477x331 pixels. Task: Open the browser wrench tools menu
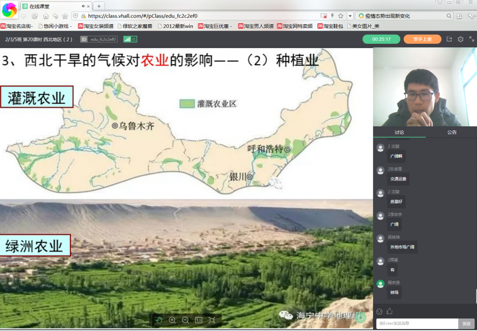(x=472, y=16)
